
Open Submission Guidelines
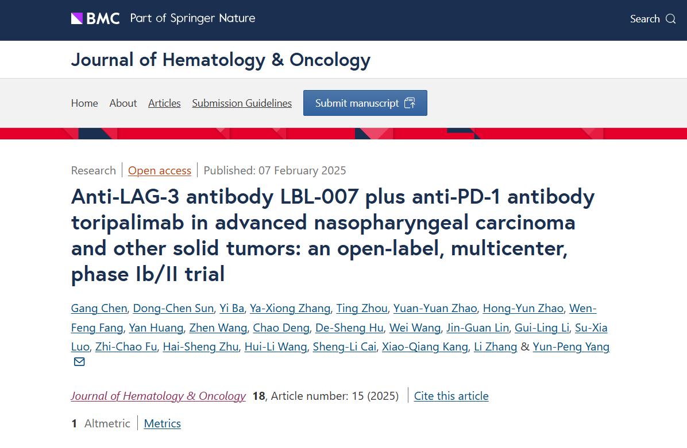pos(242,103)
